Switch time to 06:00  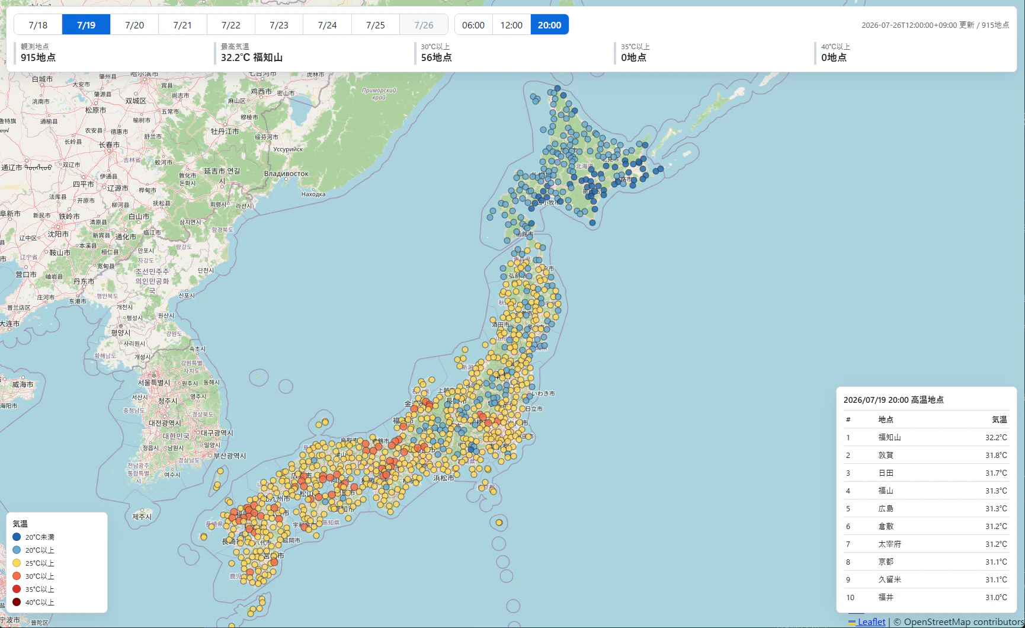coord(473,25)
